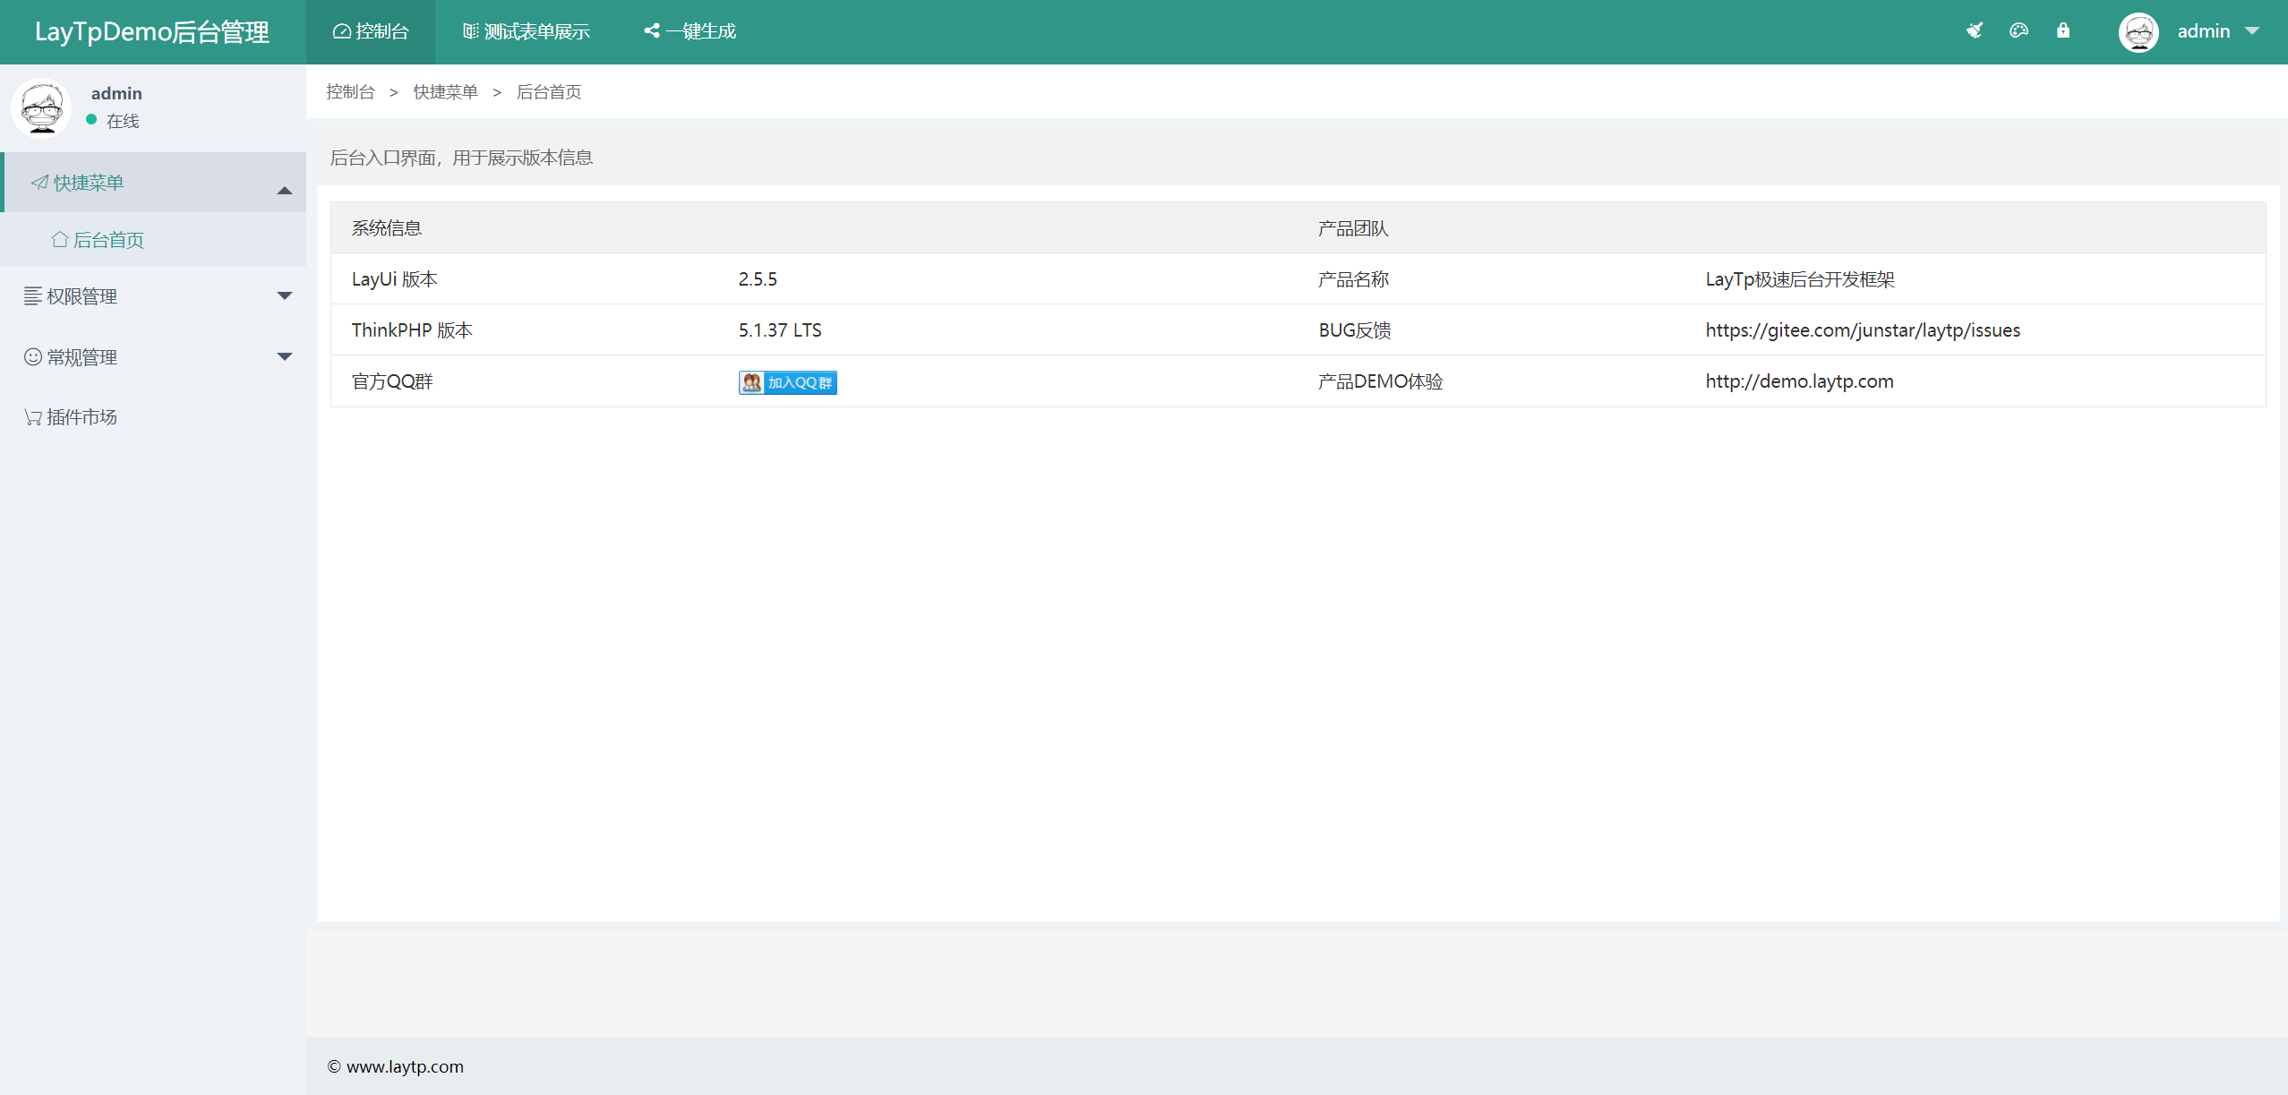Select the 控制台 top tab
This screenshot has width=2288, height=1095.
(371, 31)
